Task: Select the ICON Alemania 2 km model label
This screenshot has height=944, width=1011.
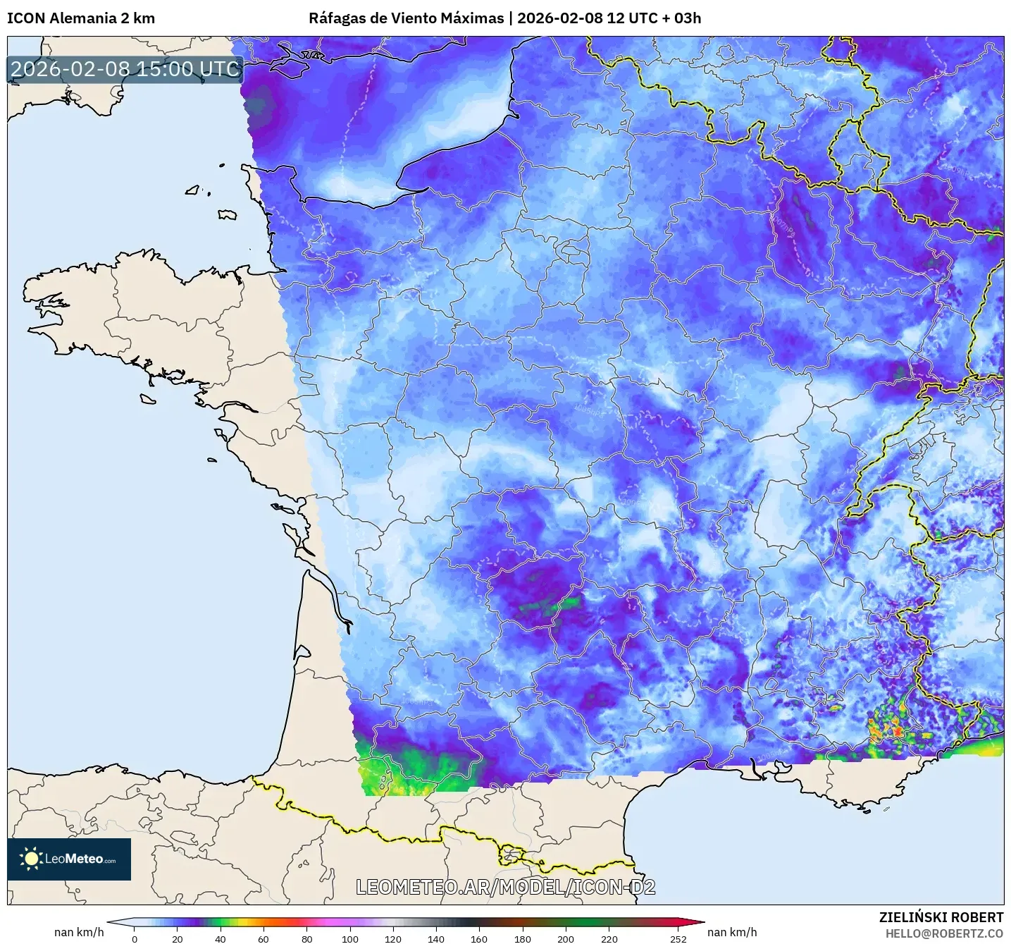Action: pos(80,16)
